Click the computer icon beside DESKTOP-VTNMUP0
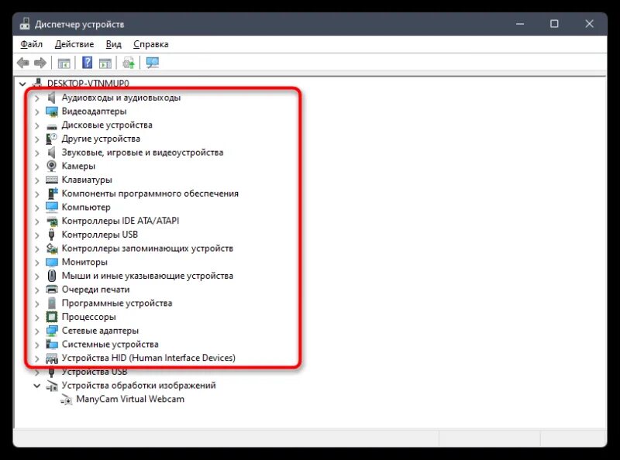The width and height of the screenshot is (620, 460). [37, 83]
